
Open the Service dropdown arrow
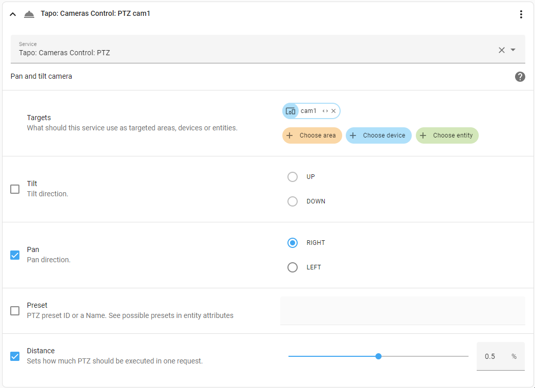[x=513, y=50]
